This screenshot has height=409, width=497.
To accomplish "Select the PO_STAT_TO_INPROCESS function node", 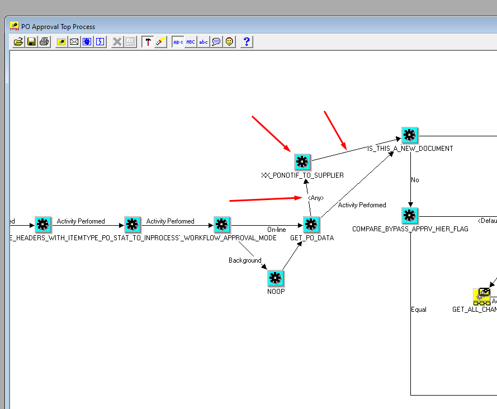I will (x=132, y=225).
